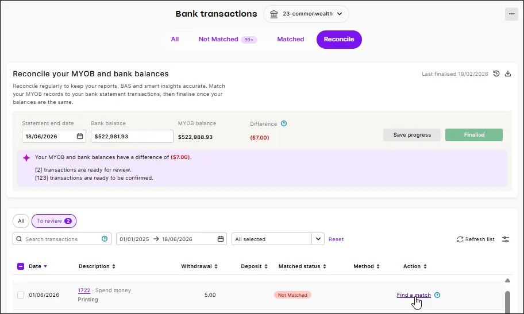The image size is (524, 314).
Task: Click the 5.00 withdrawal amount
Action: point(210,295)
